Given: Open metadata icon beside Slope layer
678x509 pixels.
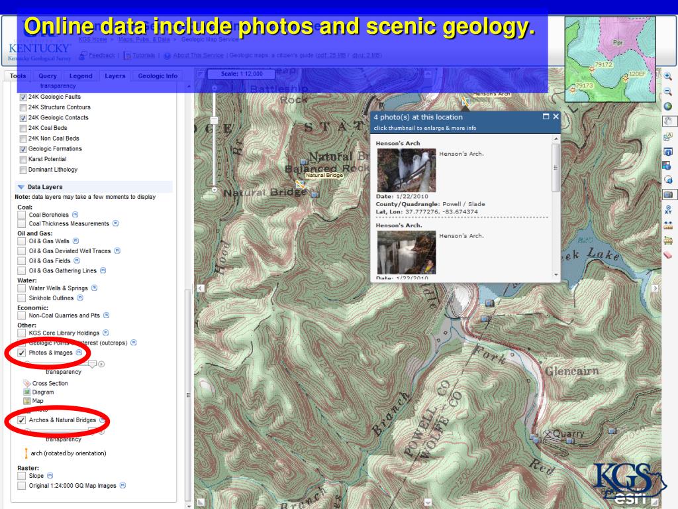Looking at the screenshot, I should pyautogui.click(x=50, y=476).
